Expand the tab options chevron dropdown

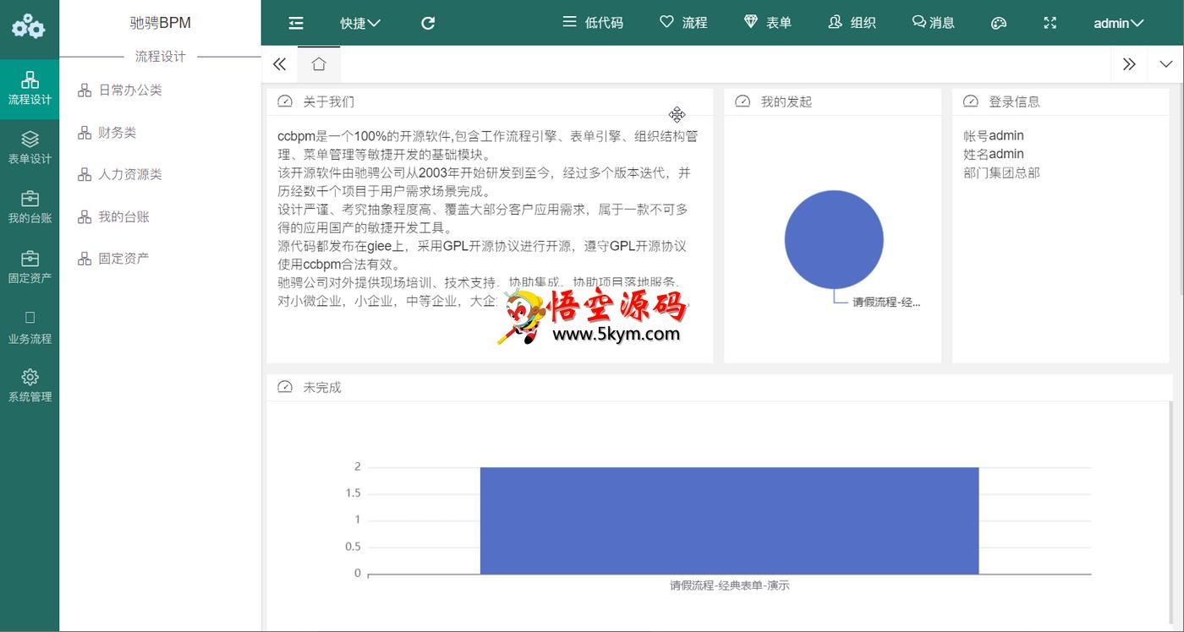1165,64
